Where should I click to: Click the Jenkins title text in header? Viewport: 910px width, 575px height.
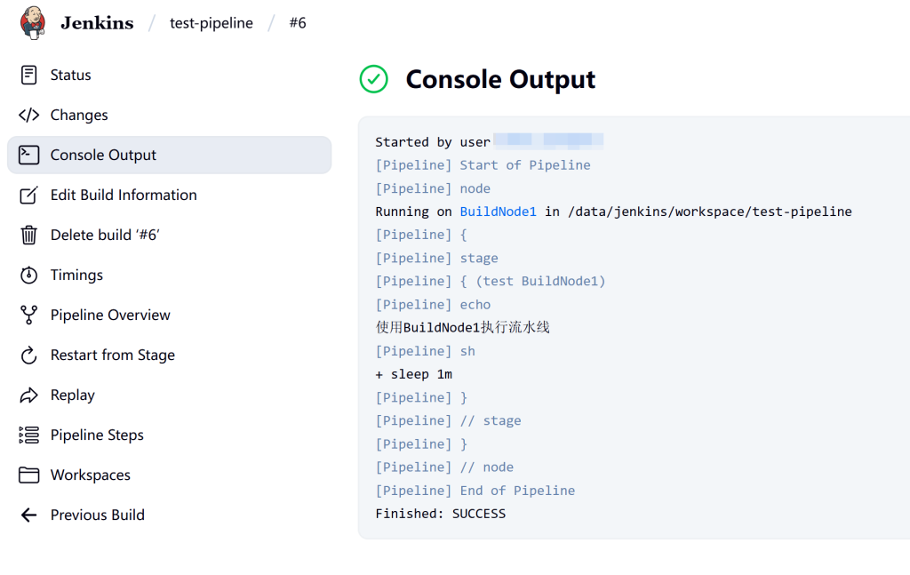[x=97, y=23]
